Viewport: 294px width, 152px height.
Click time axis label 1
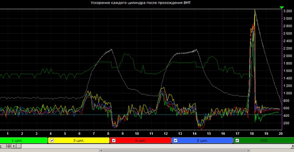click(x=8, y=134)
